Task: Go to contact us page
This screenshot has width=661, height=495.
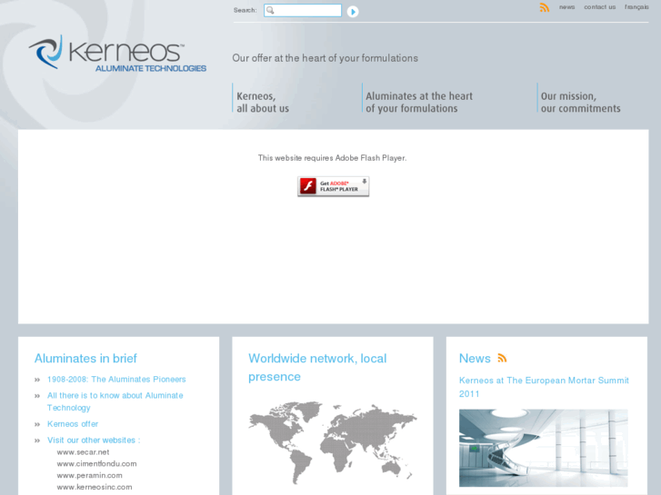Action: (599, 7)
